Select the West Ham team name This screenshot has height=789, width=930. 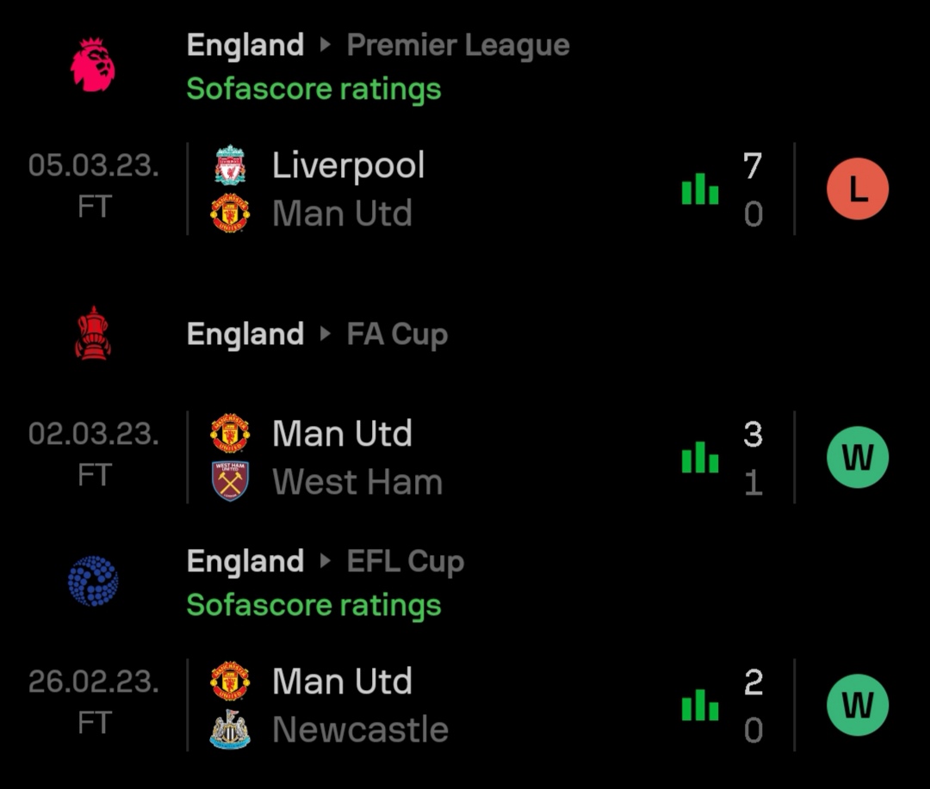[x=356, y=482]
